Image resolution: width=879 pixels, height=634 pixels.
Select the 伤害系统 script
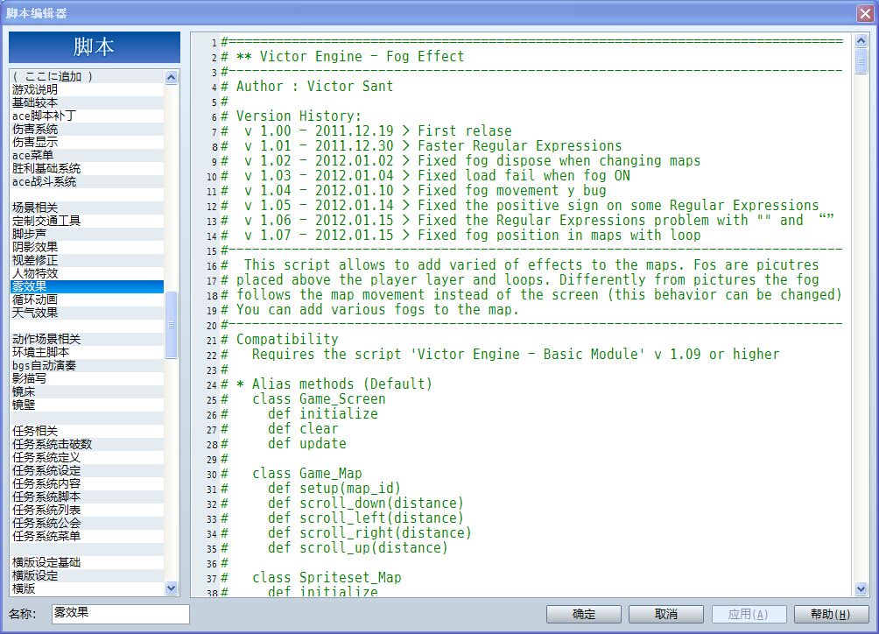(88, 129)
